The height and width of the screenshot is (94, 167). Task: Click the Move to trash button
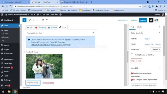tap(136, 61)
